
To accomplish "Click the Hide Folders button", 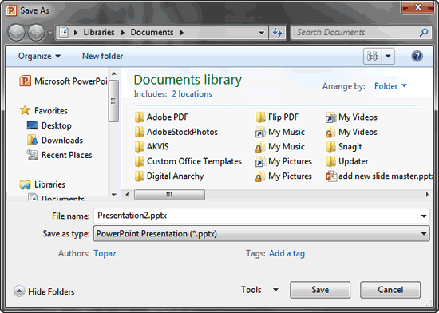I will click(44, 291).
